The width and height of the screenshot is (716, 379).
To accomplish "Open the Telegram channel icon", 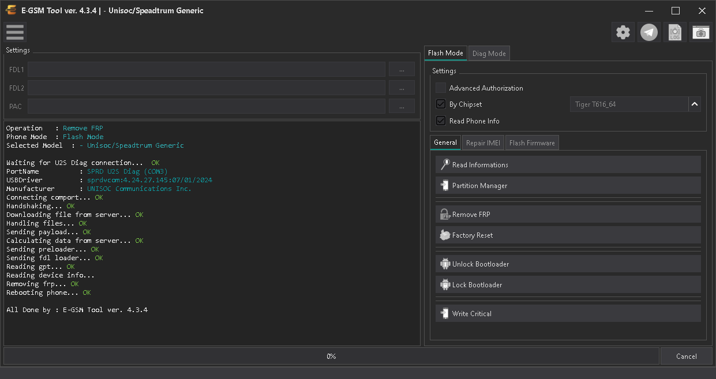I will [x=649, y=32].
